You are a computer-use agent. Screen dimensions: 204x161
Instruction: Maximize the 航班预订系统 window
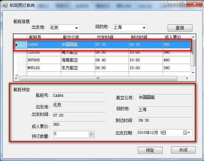point(182,4)
